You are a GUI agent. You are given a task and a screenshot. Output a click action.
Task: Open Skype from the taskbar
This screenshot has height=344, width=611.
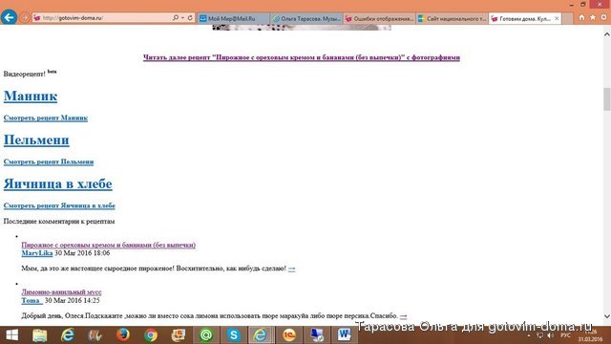tap(233, 335)
